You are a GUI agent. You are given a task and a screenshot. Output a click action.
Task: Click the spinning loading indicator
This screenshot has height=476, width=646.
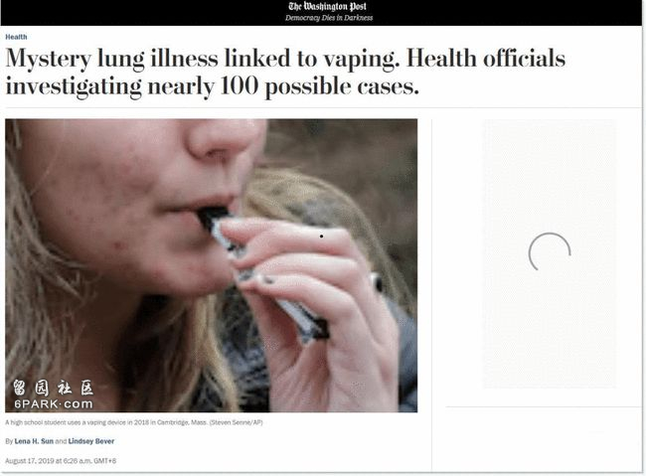point(550,252)
